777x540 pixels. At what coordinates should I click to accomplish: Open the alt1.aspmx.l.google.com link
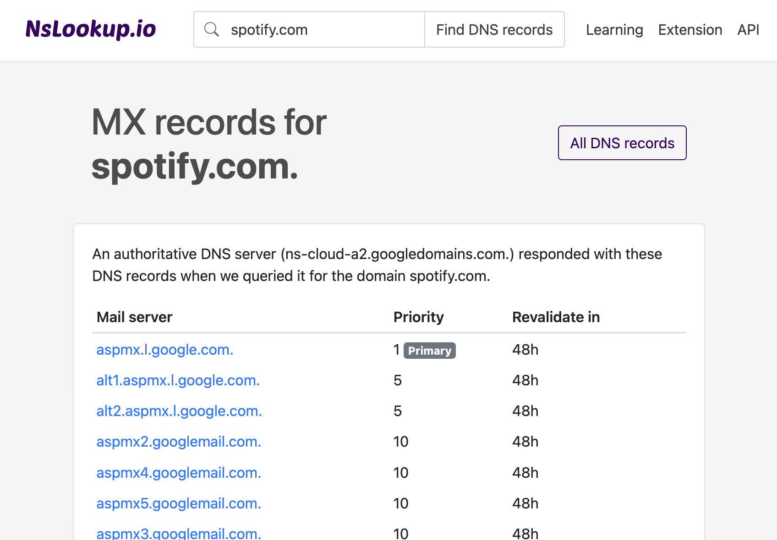pos(178,380)
